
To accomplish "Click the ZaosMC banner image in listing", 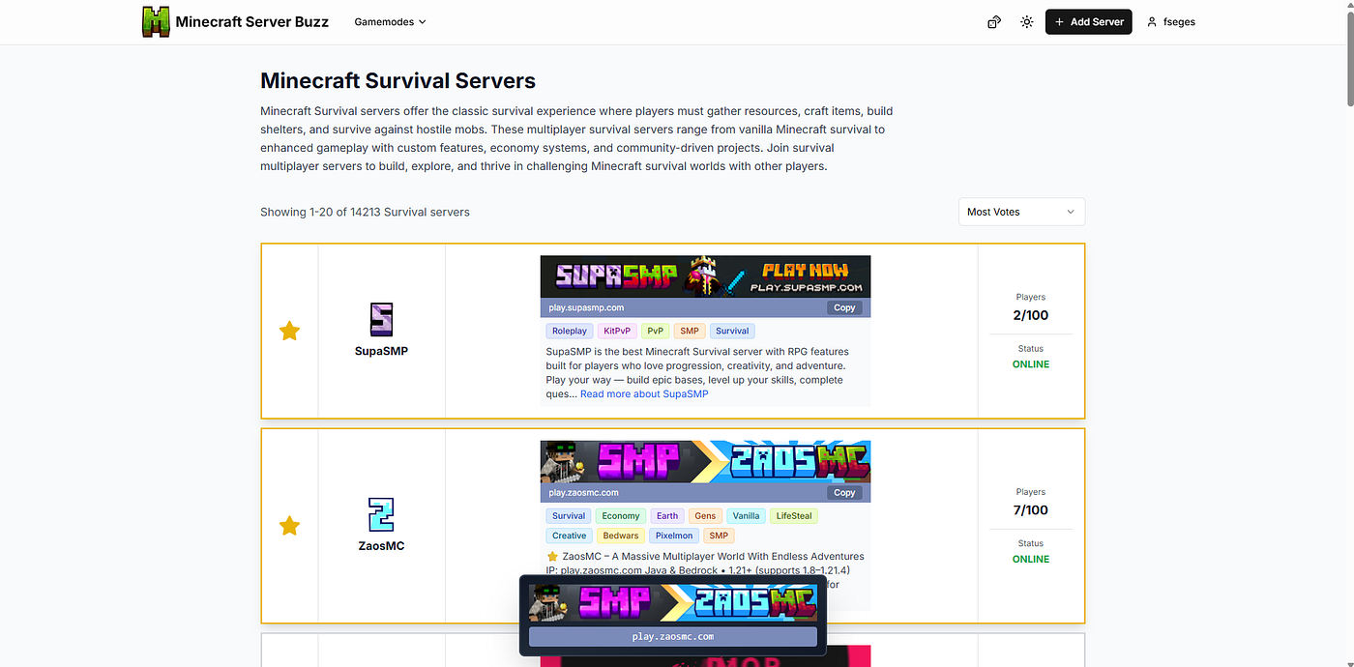I will pyautogui.click(x=705, y=462).
